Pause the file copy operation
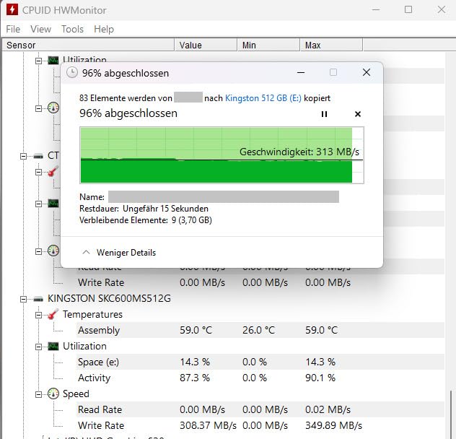This screenshot has width=456, height=439. (324, 114)
